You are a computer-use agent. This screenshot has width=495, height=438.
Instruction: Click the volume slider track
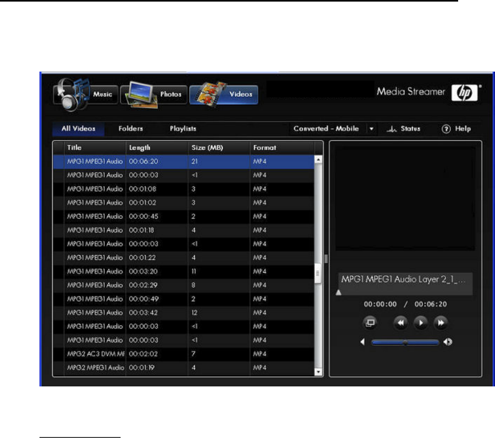pyautogui.click(x=405, y=342)
